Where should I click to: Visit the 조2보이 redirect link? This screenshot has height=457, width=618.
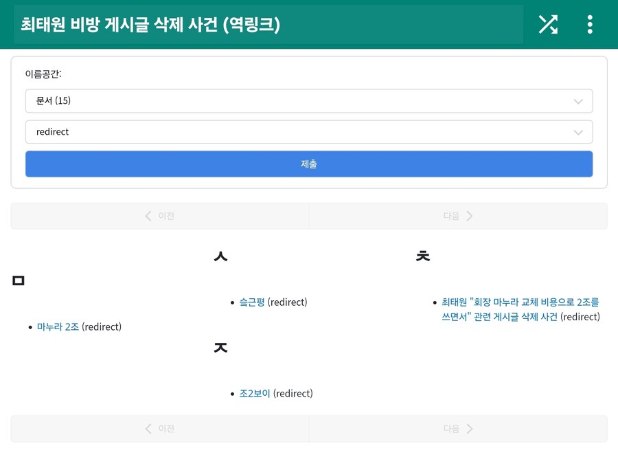[x=253, y=393]
